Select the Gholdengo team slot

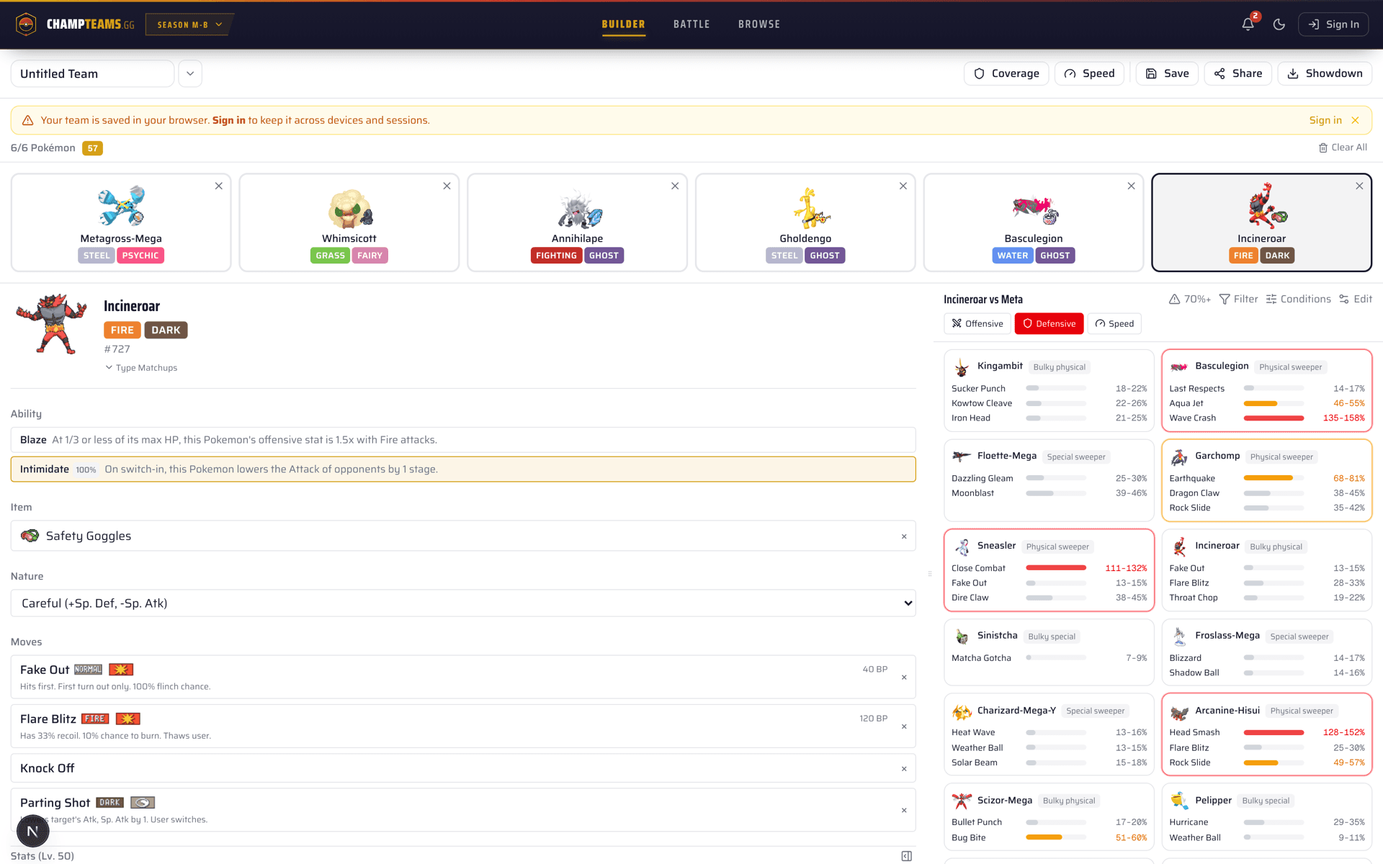[x=805, y=222]
